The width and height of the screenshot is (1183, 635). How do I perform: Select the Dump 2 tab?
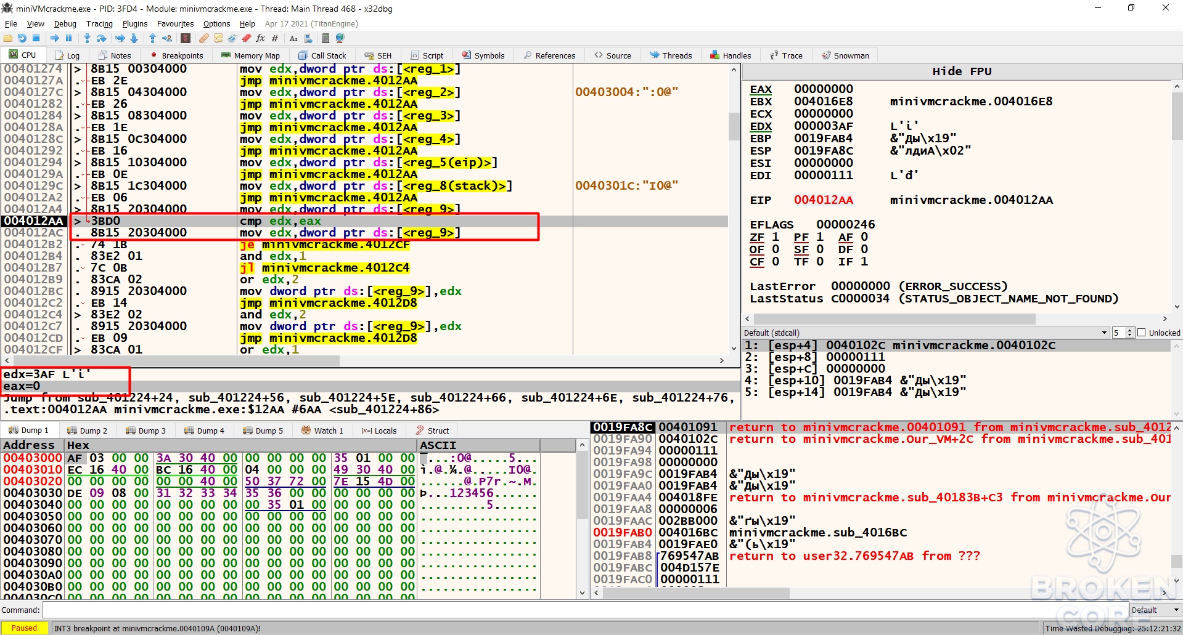[x=87, y=431]
